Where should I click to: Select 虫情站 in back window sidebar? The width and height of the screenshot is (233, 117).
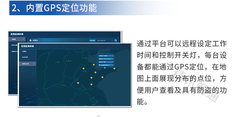click(17, 39)
